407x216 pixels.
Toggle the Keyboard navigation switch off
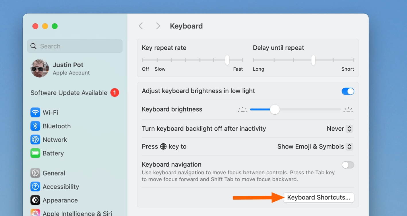(x=348, y=165)
